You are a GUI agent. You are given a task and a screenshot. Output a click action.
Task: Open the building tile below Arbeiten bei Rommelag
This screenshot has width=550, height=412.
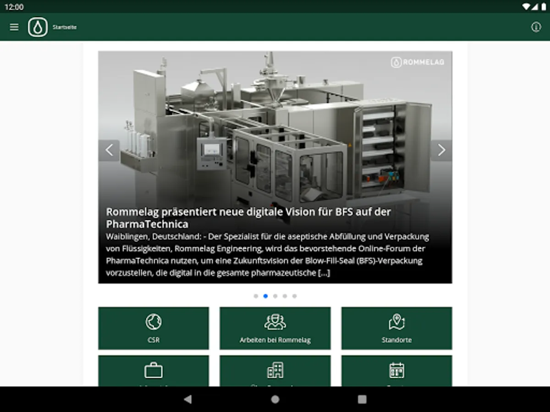click(x=275, y=371)
